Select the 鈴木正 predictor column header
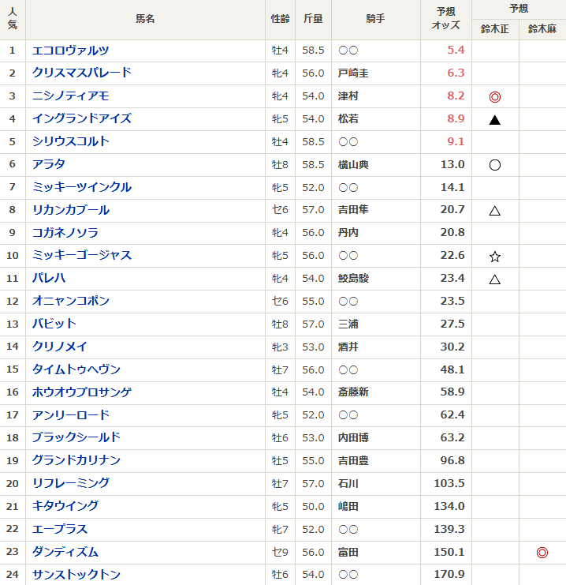 tap(495, 29)
